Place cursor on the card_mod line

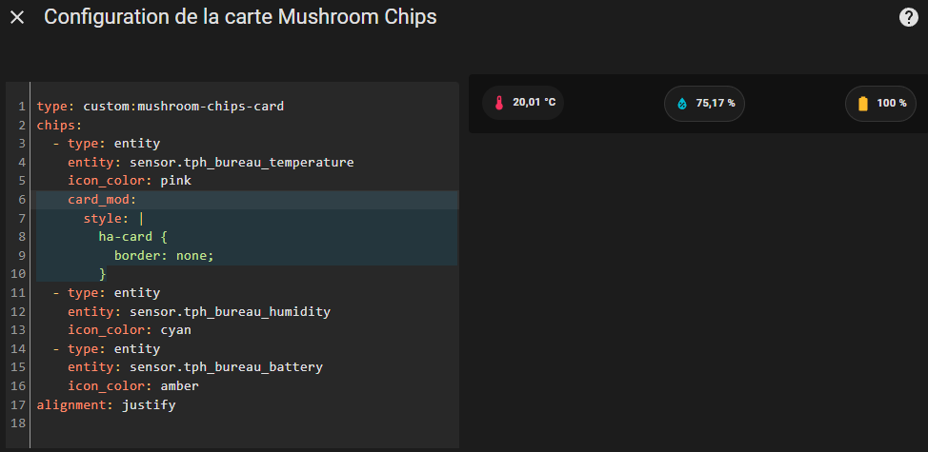(x=102, y=200)
